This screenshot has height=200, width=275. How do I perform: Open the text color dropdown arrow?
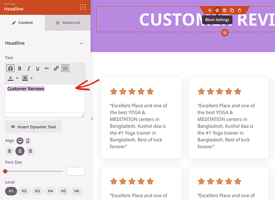click(x=17, y=78)
